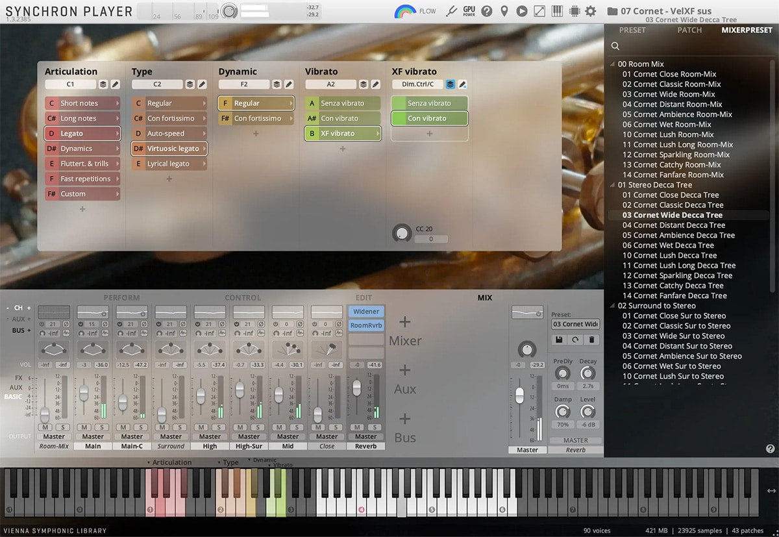Viewport: 779px width, 537px height.
Task: Click the location pin icon
Action: coord(504,11)
